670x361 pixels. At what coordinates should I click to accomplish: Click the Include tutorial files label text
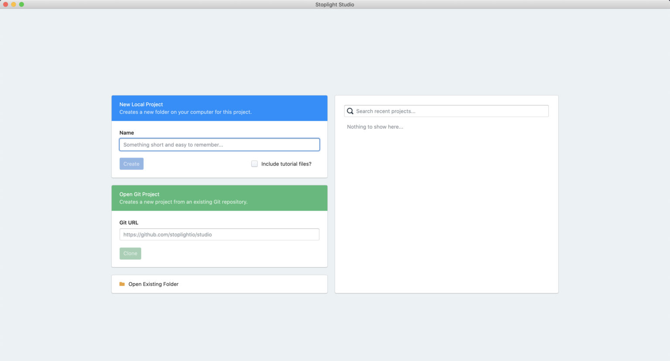[x=286, y=164]
